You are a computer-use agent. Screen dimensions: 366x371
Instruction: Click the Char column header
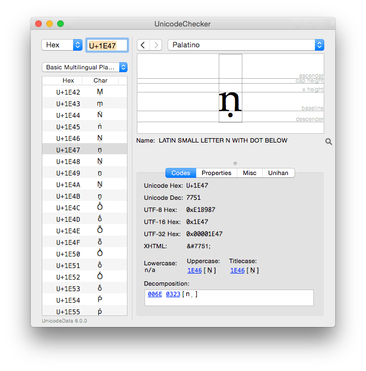(100, 80)
